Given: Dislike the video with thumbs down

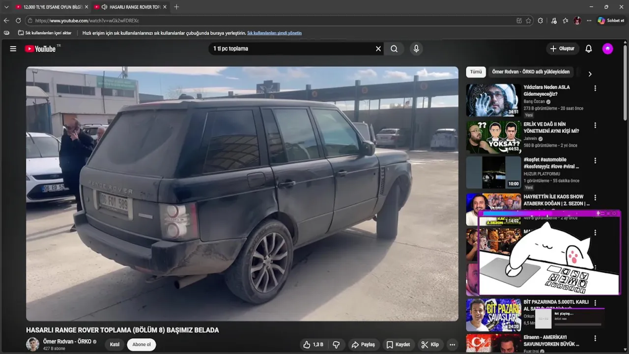Looking at the screenshot, I should coord(336,345).
